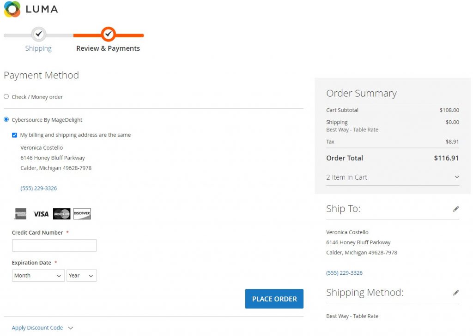Edit the Shipping Method via pencil icon
This screenshot has height=336, width=473.
(456, 292)
